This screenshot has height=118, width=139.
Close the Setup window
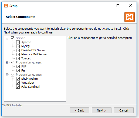pos(130,6)
